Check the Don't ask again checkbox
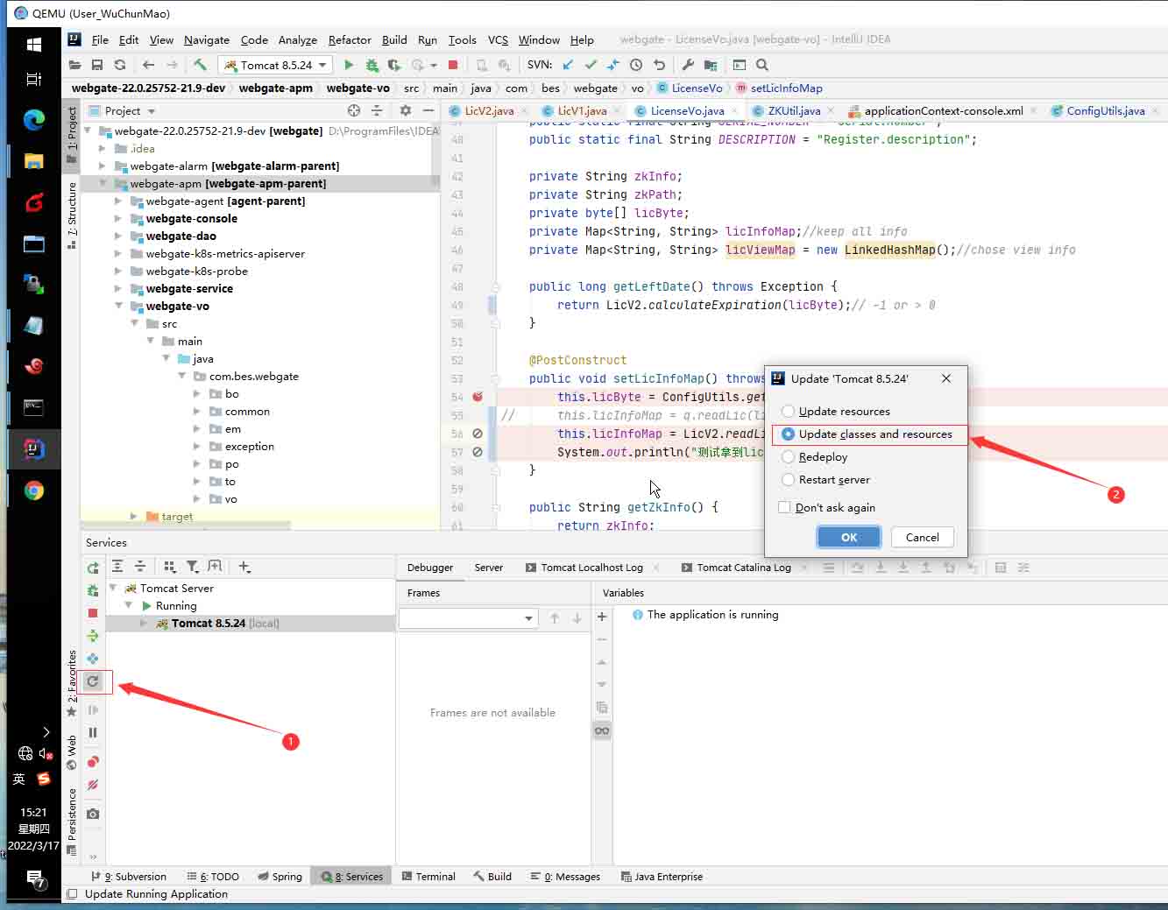The width and height of the screenshot is (1168, 910). coord(784,507)
